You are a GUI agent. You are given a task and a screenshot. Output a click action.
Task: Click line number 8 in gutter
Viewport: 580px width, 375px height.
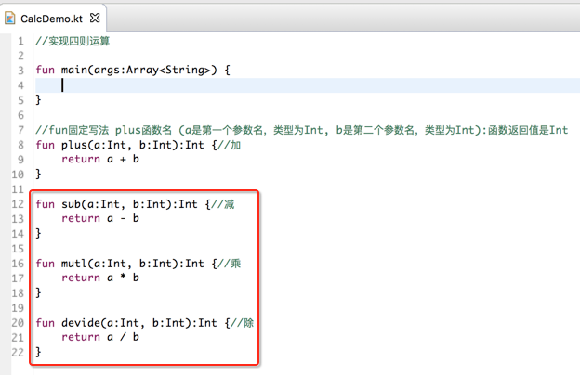point(20,145)
